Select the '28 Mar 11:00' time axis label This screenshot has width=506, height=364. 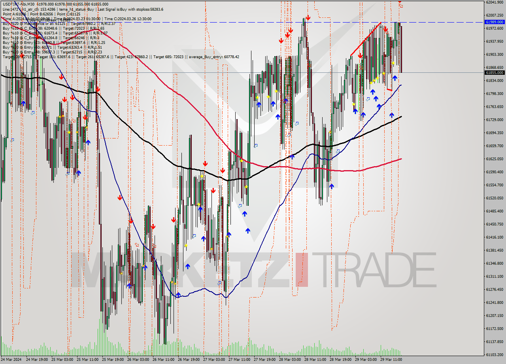tap(315, 360)
